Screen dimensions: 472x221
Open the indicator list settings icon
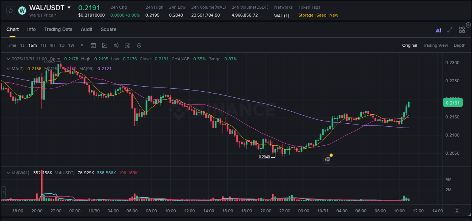[127, 45]
